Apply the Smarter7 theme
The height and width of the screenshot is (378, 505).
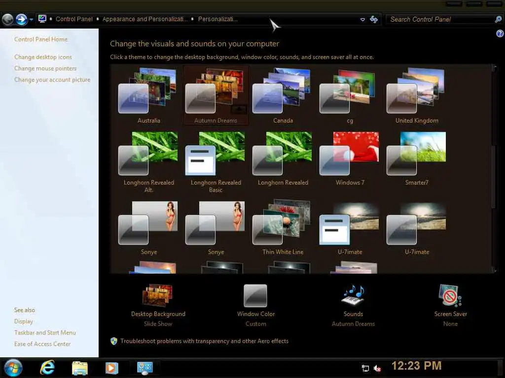pos(417,159)
